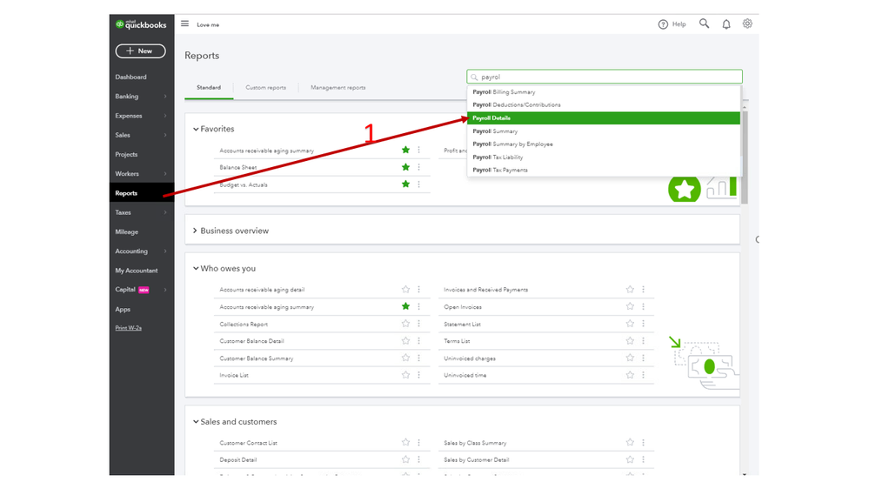Open more options for Uninvoiced time
869x489 pixels.
click(x=643, y=375)
